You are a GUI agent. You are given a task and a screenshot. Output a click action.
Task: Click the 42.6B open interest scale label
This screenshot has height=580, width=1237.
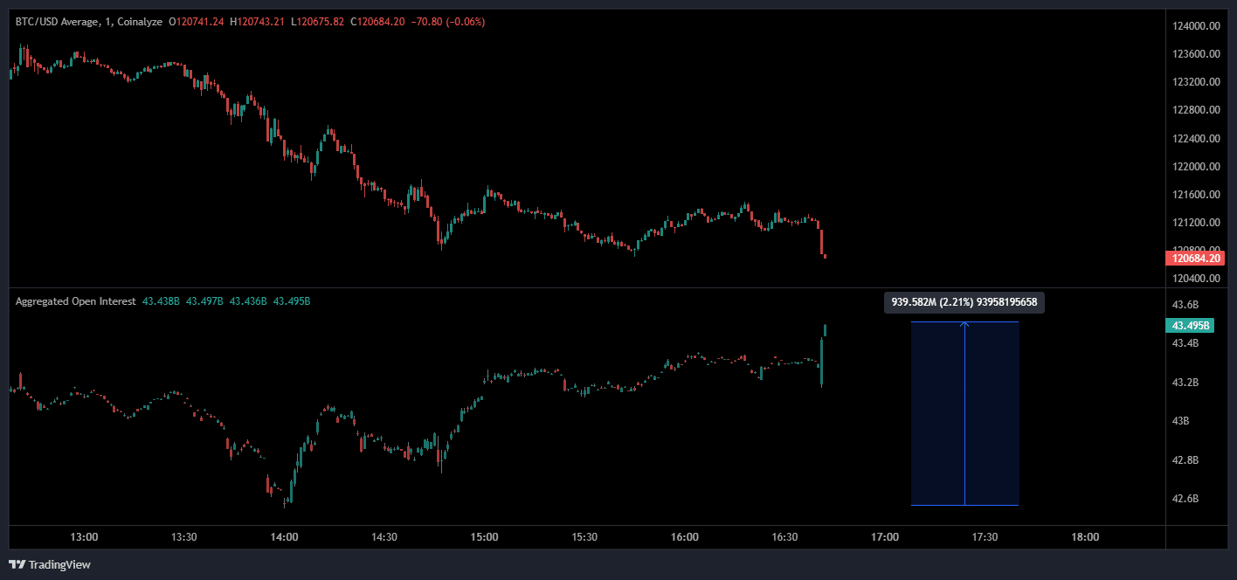[x=1185, y=499]
